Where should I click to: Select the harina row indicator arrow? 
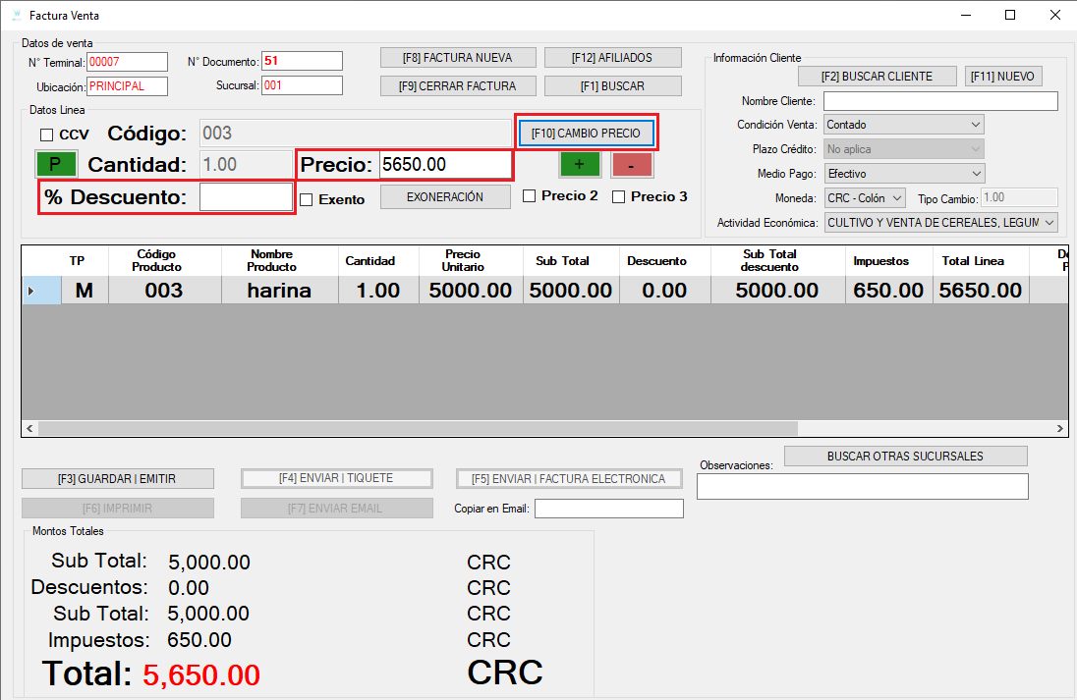point(30,291)
